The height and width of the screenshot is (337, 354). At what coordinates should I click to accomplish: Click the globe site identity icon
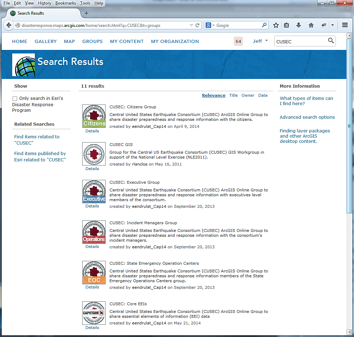click(18, 25)
